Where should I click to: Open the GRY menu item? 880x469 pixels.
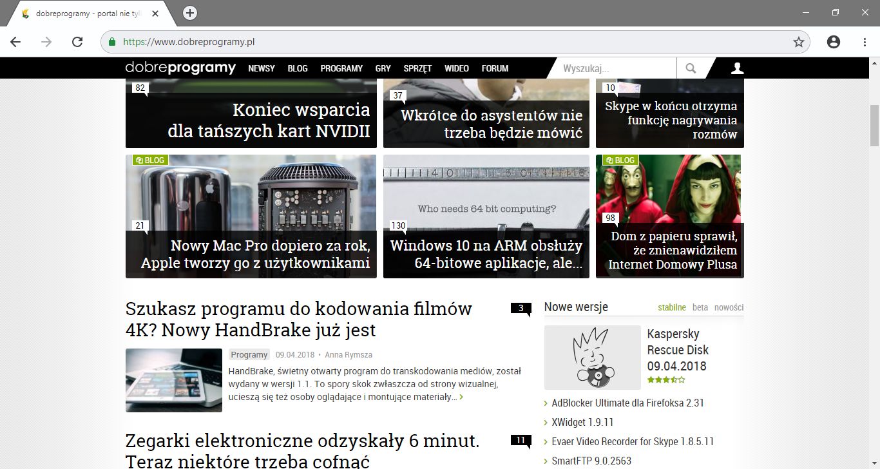pyautogui.click(x=383, y=68)
